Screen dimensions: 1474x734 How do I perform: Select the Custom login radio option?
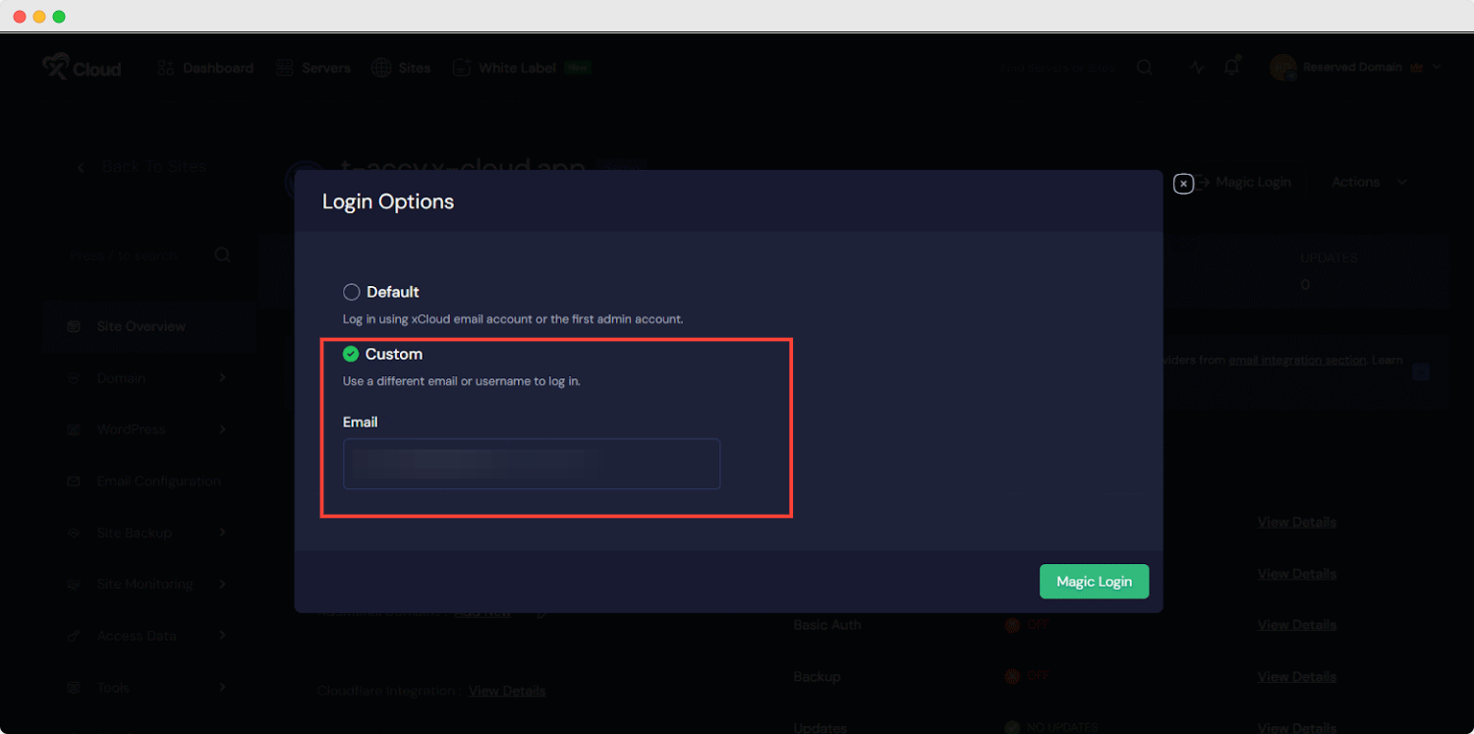click(351, 354)
